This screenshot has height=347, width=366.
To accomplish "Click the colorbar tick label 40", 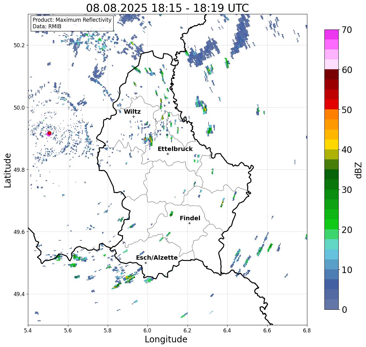I will tap(347, 150).
